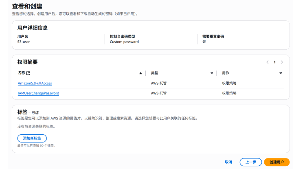Click the 用户详细信息 section heading
The height and width of the screenshot is (169, 301).
coord(32,28)
